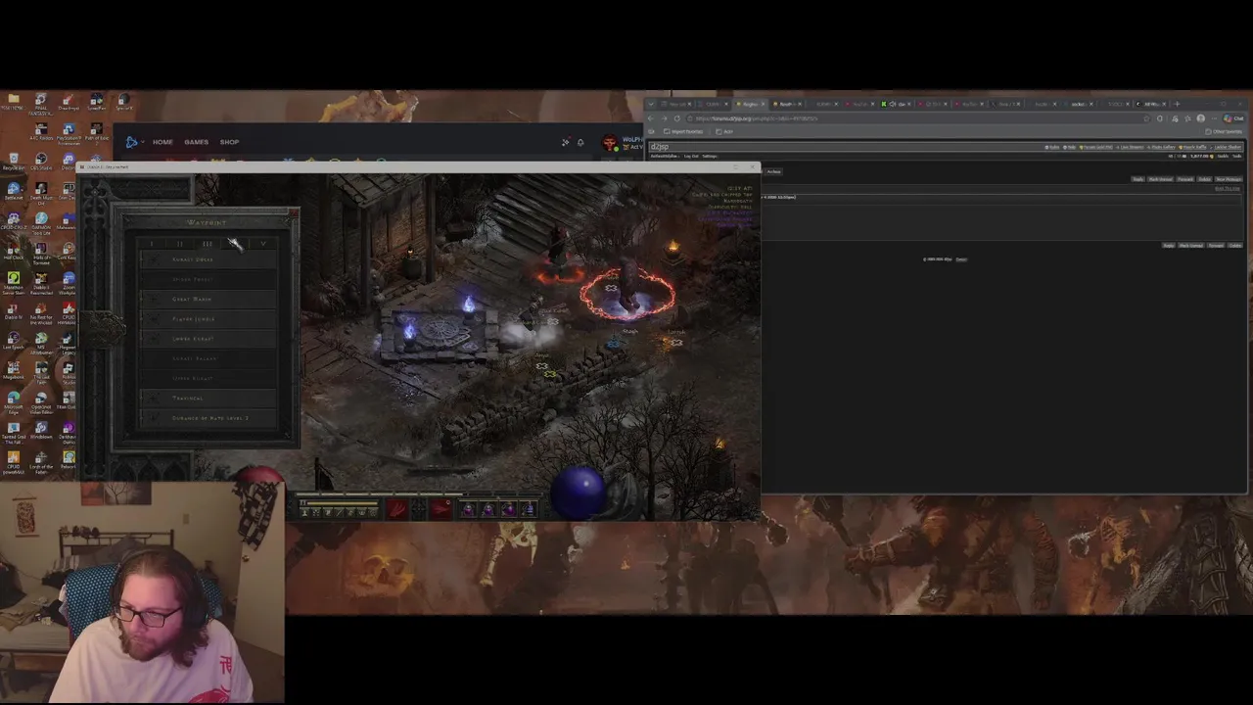The image size is (1253, 705).
Task: Open Import favorites in favorites bar
Action: (684, 131)
